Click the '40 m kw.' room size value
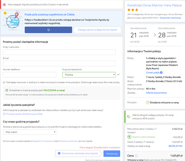Viewport: 185px width, 161px height. (151, 89)
